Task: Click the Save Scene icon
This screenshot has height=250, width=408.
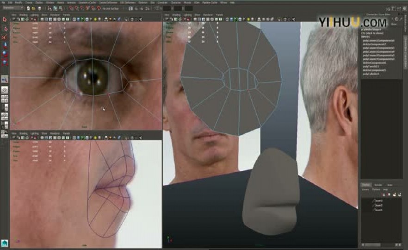Action: [x=39, y=8]
